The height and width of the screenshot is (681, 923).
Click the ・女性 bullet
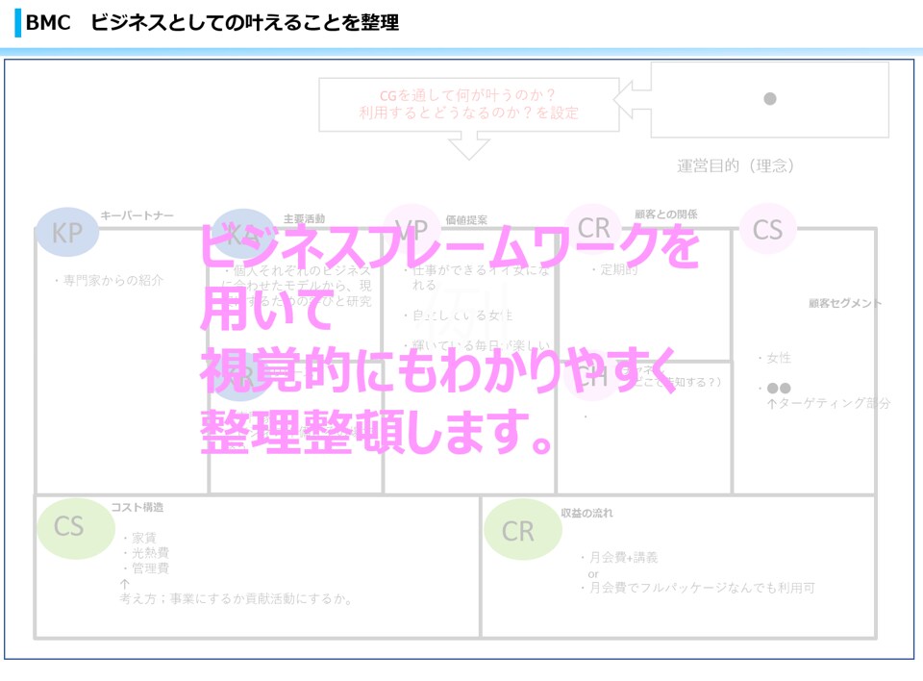774,358
